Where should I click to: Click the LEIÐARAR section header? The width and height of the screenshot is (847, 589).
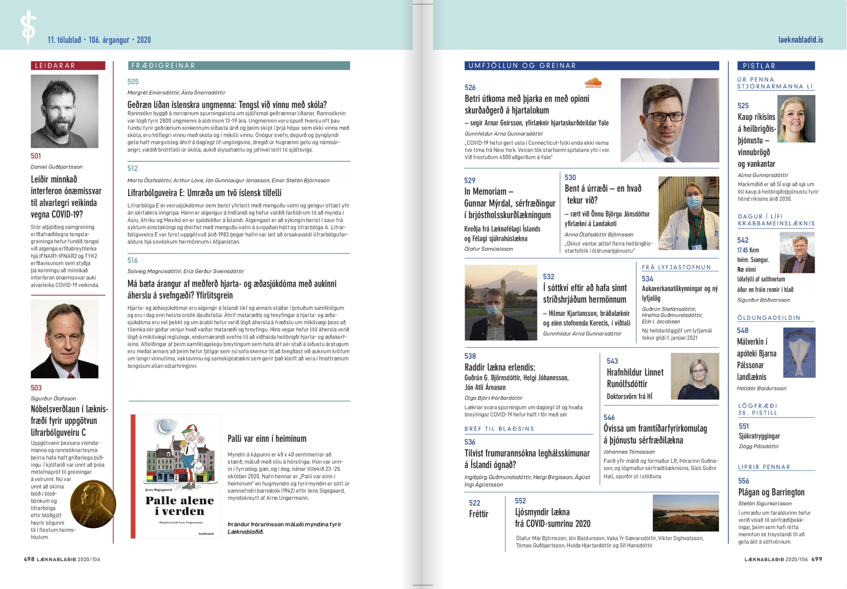68,65
